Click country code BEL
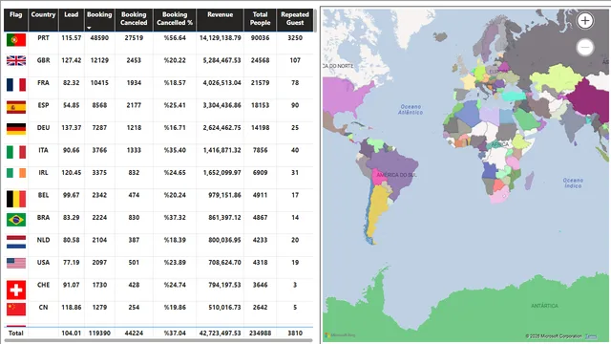This screenshot has width=611, height=344. tap(43, 195)
